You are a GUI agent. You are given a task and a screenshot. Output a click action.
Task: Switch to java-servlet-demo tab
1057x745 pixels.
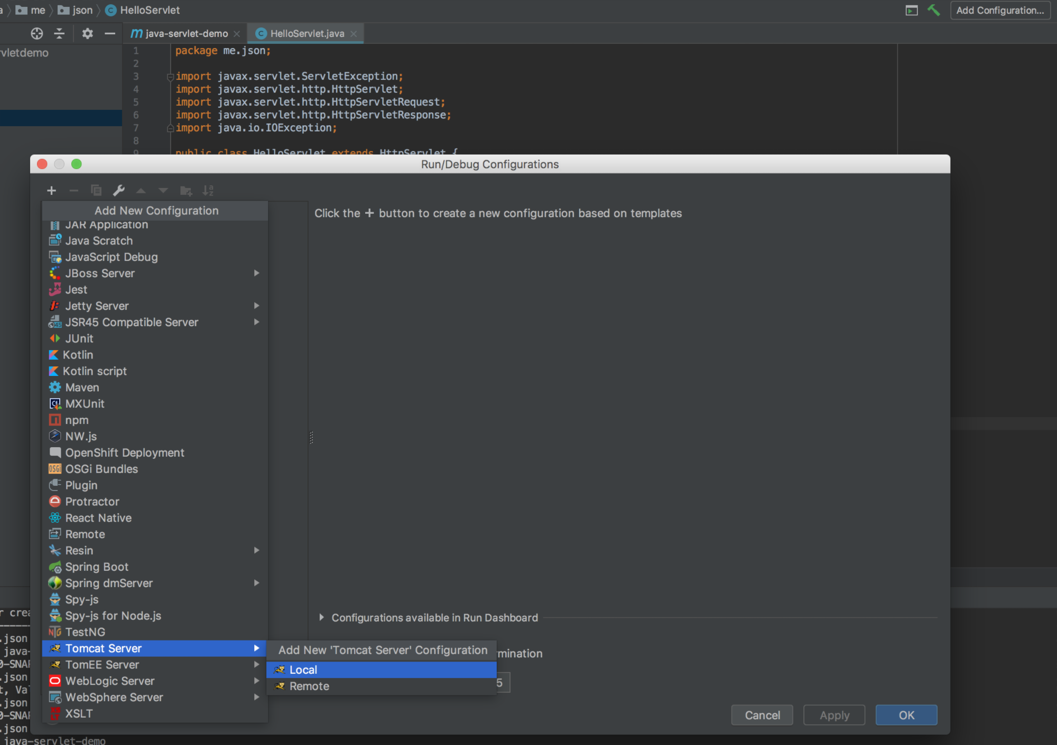pos(186,34)
